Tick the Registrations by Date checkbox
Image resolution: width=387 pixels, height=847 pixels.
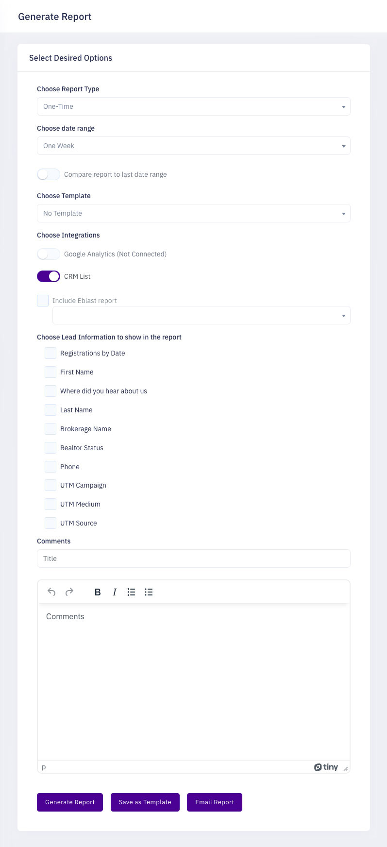click(50, 353)
